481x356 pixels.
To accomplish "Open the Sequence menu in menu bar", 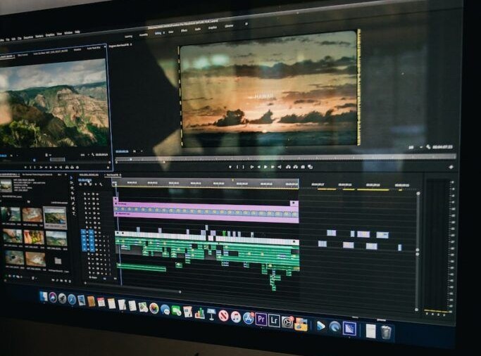I will click(27, 34).
